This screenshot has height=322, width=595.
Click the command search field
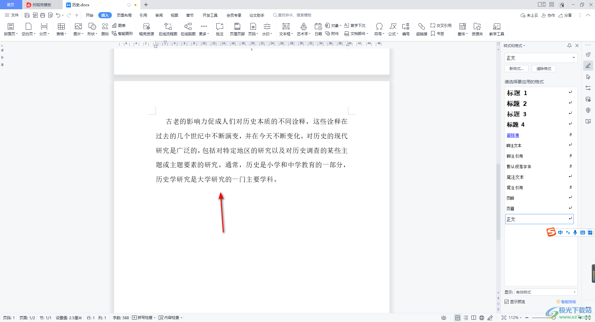tap(292, 15)
